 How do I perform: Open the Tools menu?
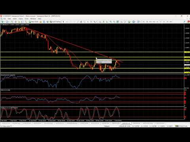coord(27,19)
